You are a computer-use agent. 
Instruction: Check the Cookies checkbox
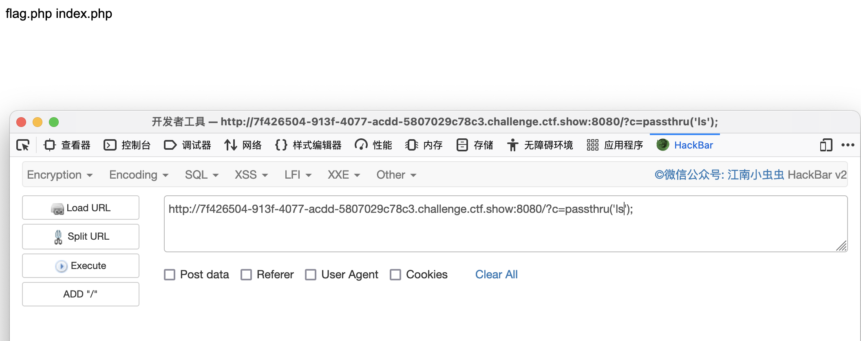395,275
